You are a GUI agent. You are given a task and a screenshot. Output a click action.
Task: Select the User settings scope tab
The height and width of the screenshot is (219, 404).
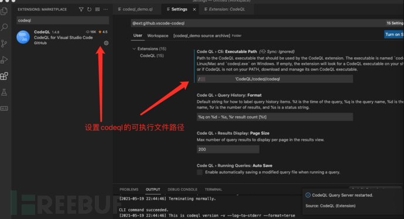pos(138,36)
